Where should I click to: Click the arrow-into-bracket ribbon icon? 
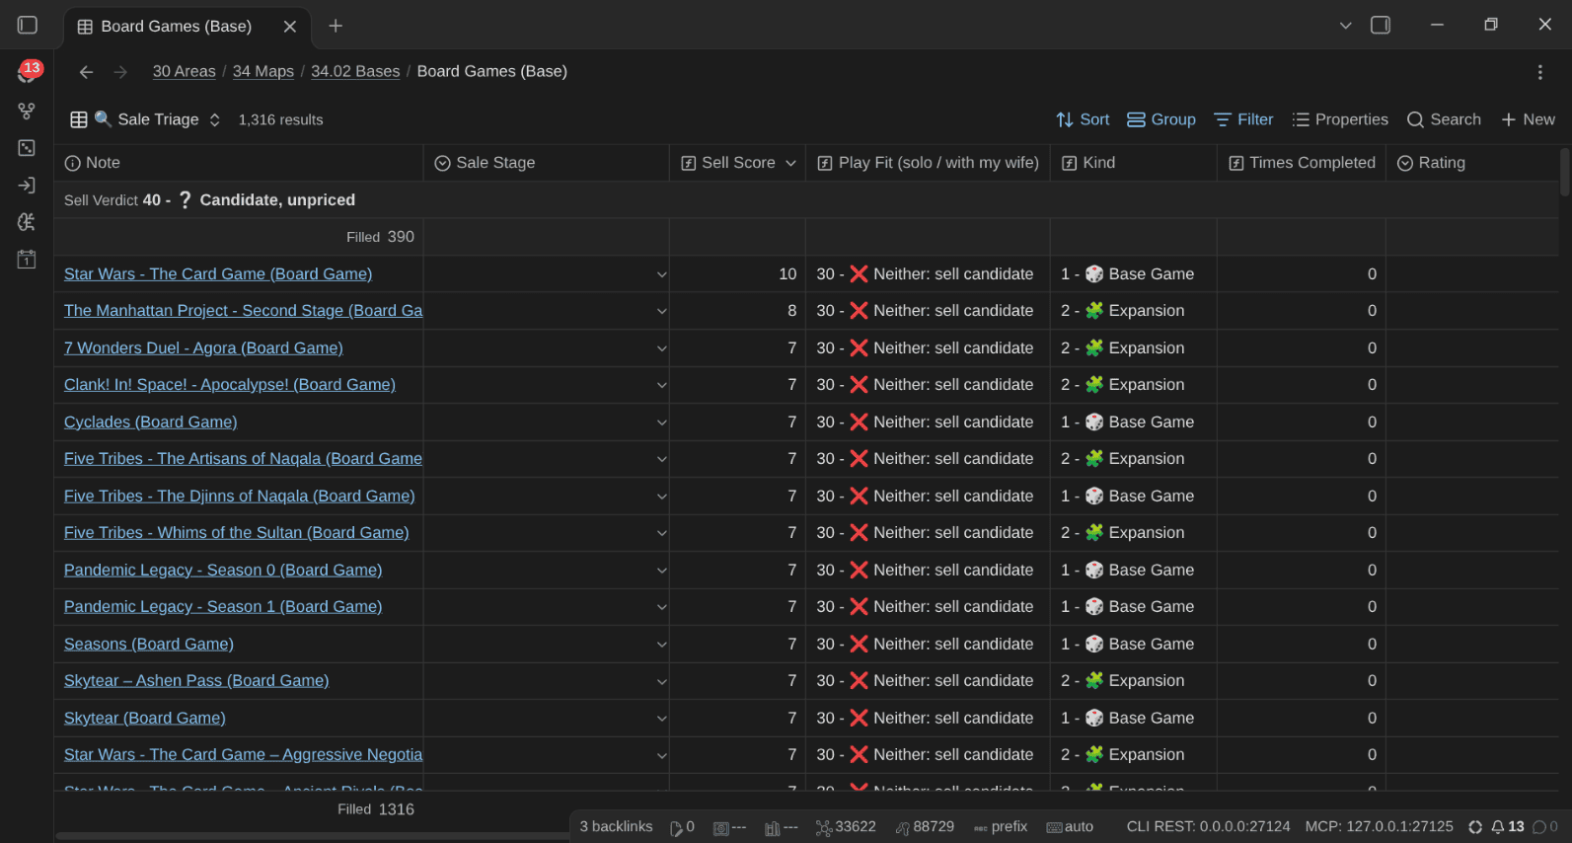click(x=27, y=186)
